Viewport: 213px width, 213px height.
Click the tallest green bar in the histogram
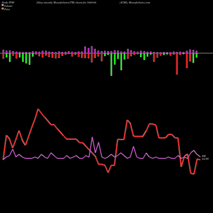pyautogui.click(x=111, y=64)
